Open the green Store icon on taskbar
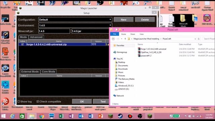 pyautogui.click(x=22, y=116)
